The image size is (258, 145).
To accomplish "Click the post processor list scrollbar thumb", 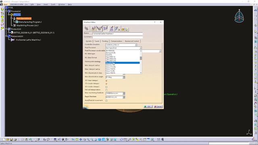I will click(141, 58).
